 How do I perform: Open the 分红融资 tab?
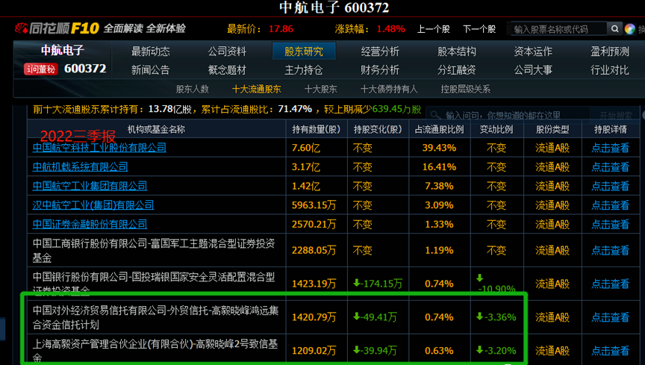tap(457, 70)
